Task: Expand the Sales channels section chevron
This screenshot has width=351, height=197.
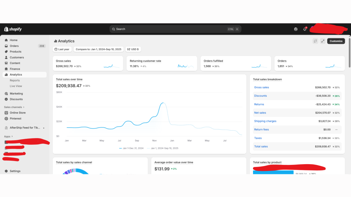Action: click(24, 107)
